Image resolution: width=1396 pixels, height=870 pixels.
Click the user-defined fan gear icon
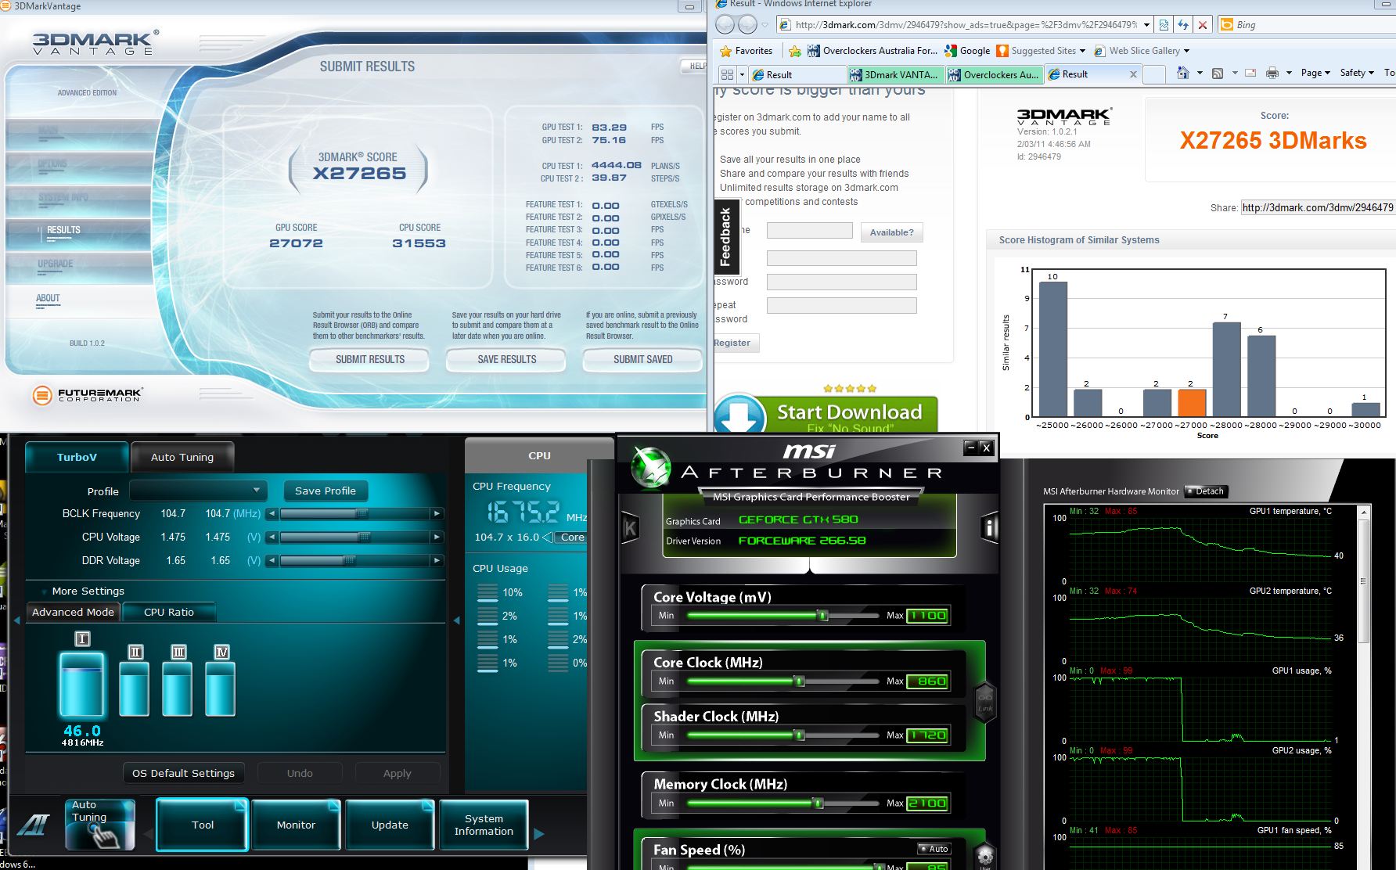point(984,855)
